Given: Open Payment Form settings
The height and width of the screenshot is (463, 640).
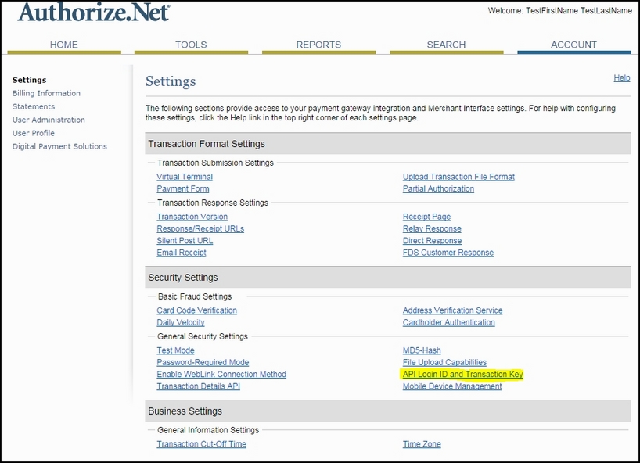Looking at the screenshot, I should [183, 188].
